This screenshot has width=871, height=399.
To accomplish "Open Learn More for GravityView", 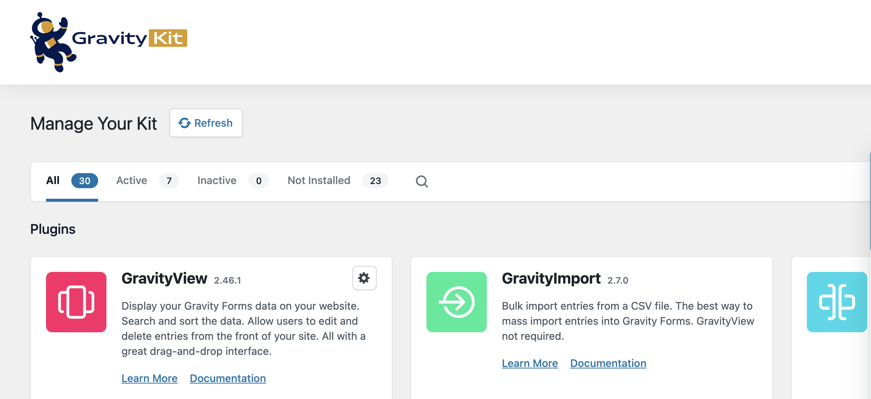I will (x=149, y=378).
